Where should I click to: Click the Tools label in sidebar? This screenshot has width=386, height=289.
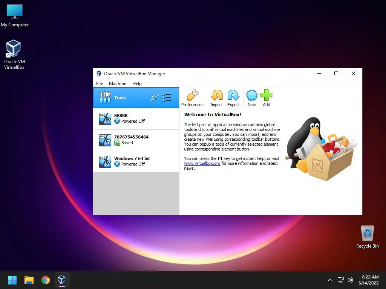[120, 98]
